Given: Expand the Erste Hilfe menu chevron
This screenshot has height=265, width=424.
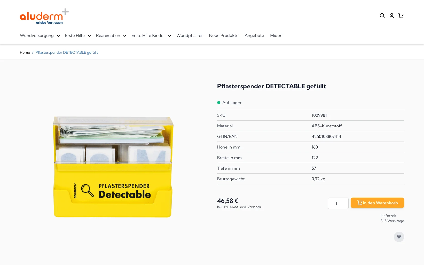Looking at the screenshot, I should pos(89,36).
